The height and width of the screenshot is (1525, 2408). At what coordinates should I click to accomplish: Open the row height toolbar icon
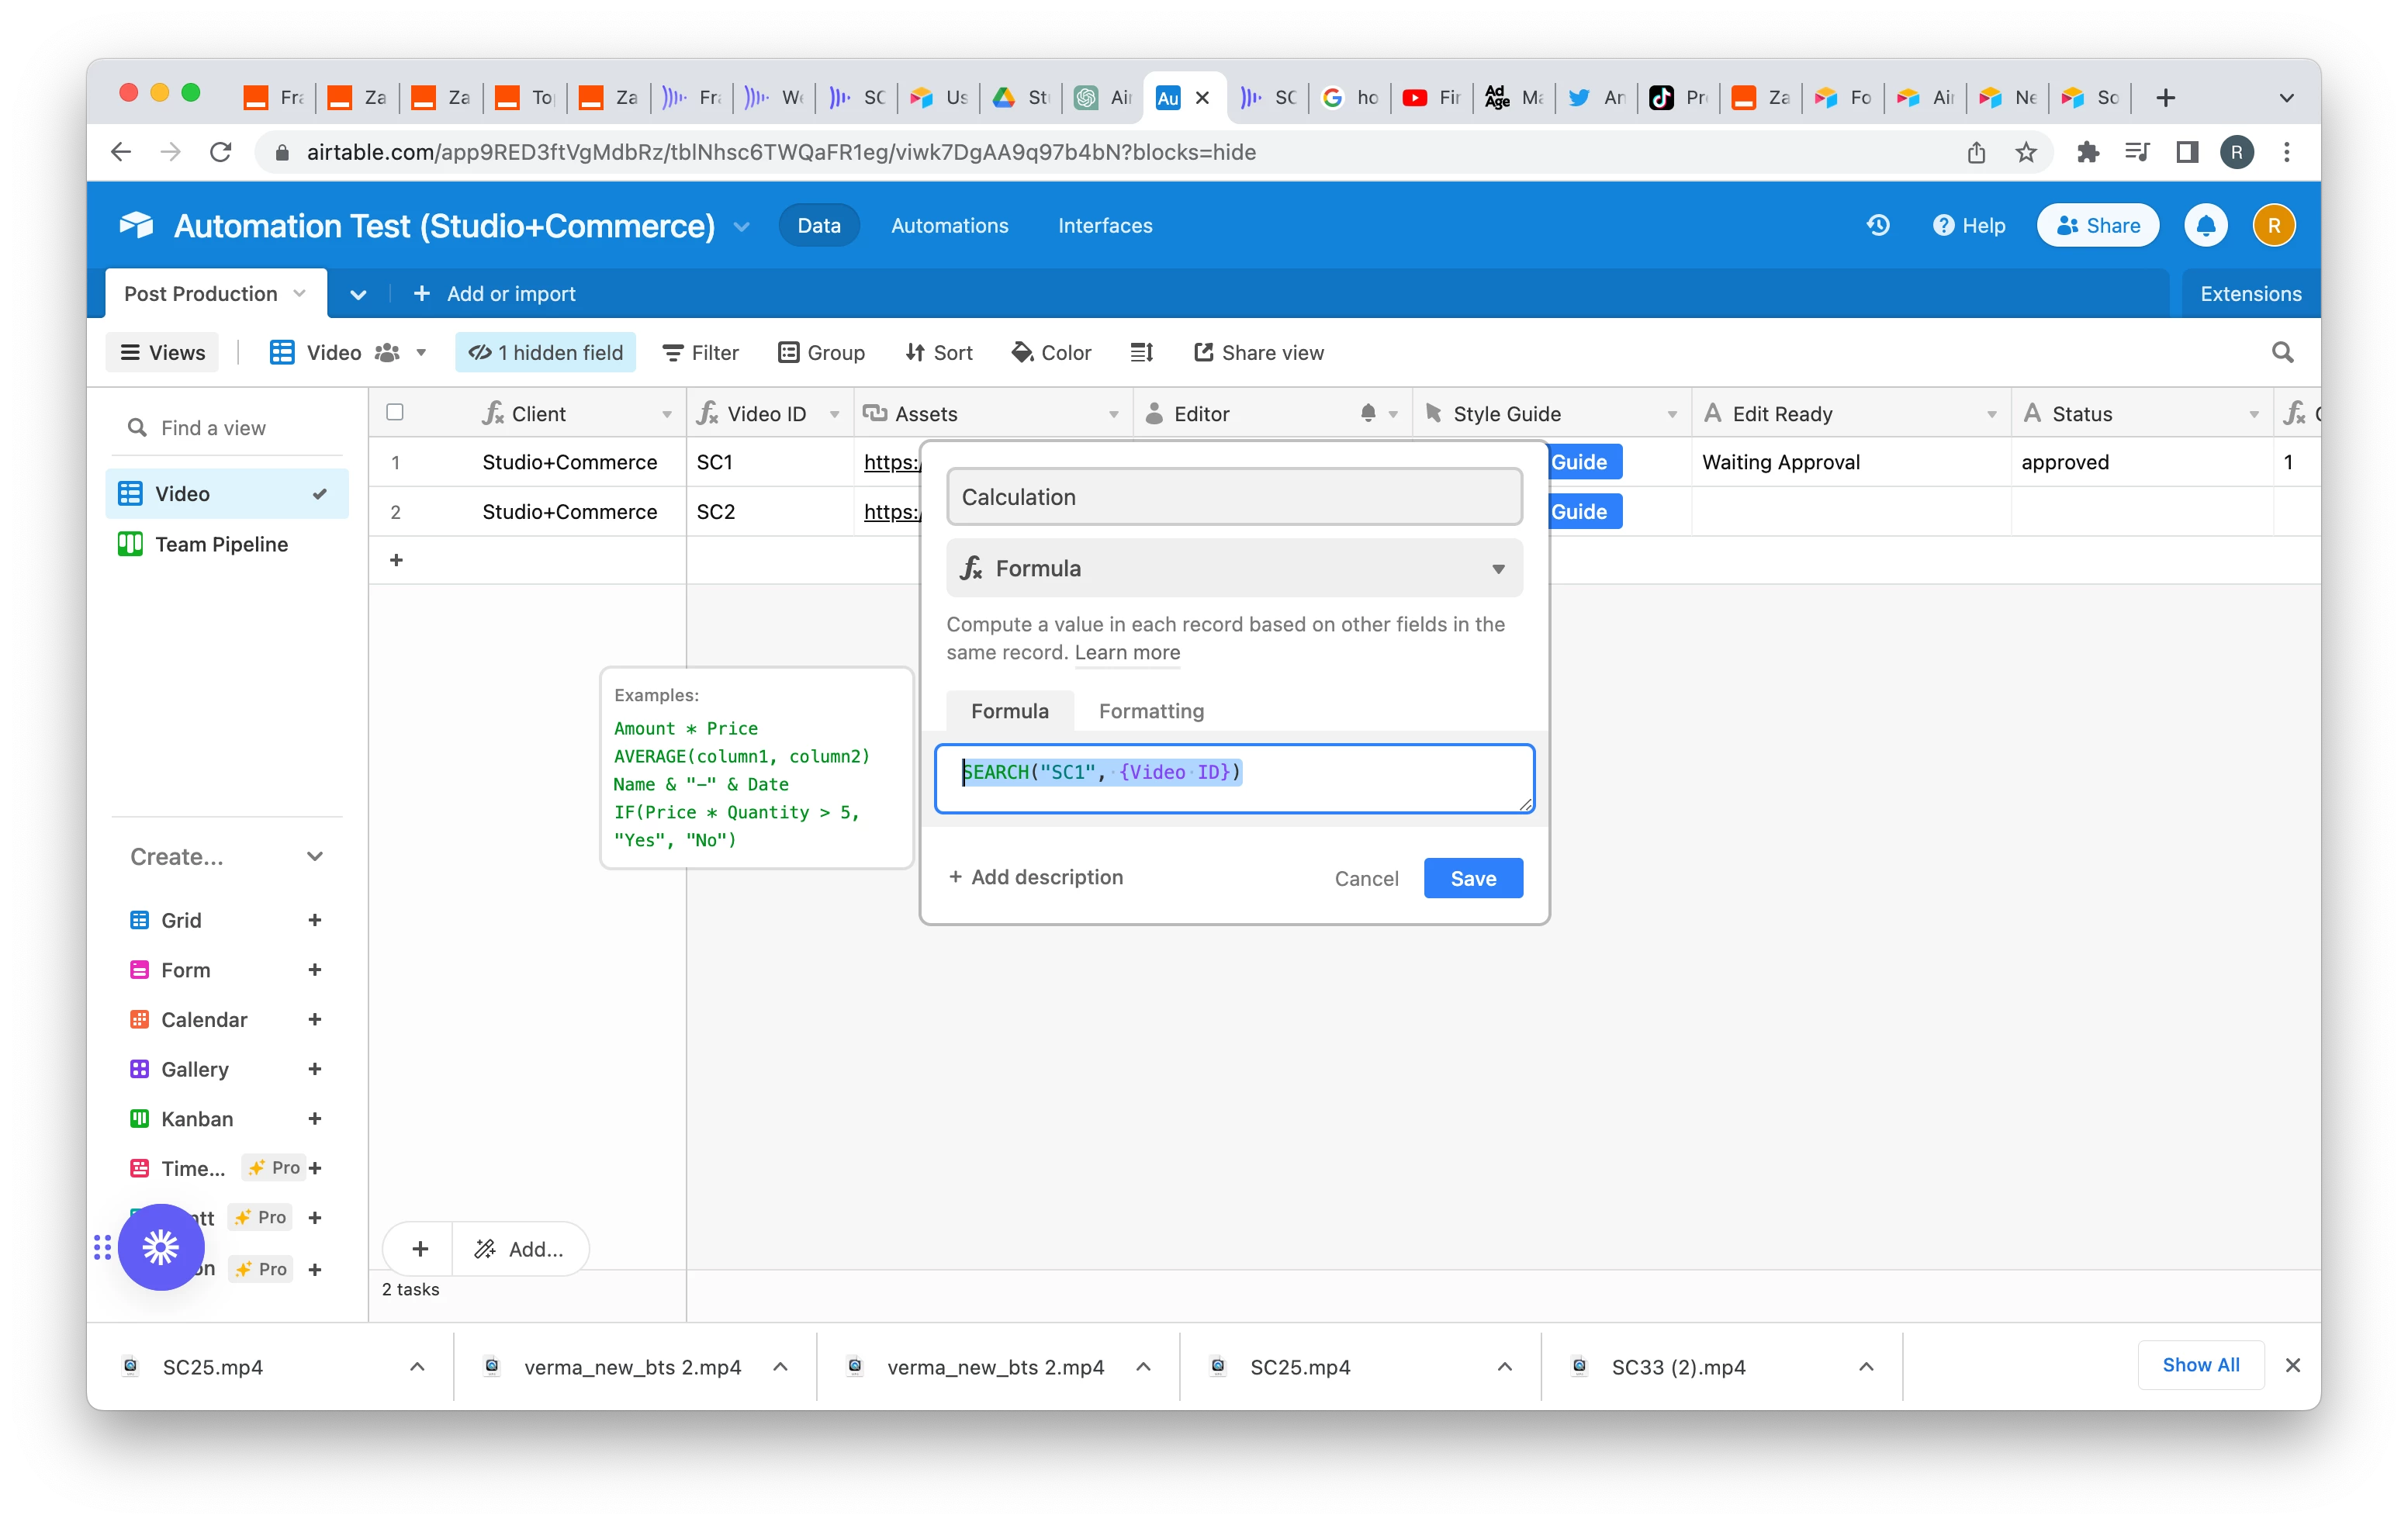1141,352
